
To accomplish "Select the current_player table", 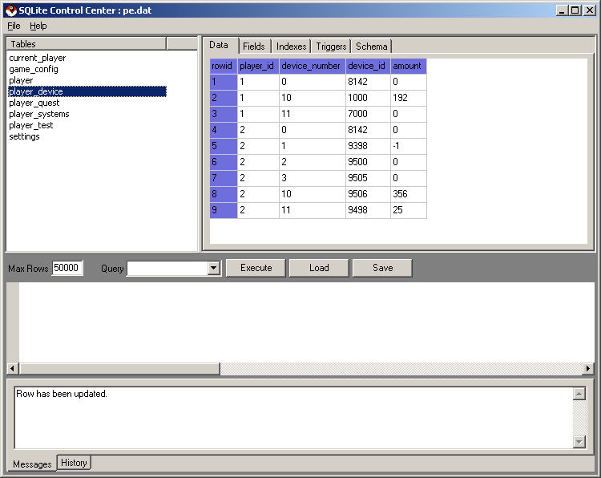I will pos(38,58).
